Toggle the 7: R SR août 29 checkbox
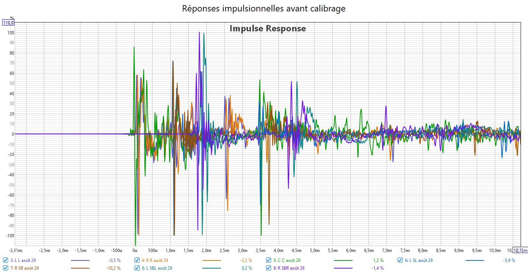The width and height of the screenshot is (528, 280). (6, 268)
